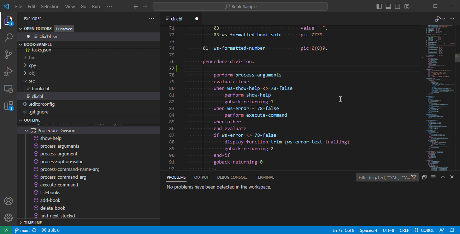Image resolution: width=460 pixels, height=234 pixels.
Task: Toggle bottom panel visibility layout button
Action: click(x=388, y=6)
